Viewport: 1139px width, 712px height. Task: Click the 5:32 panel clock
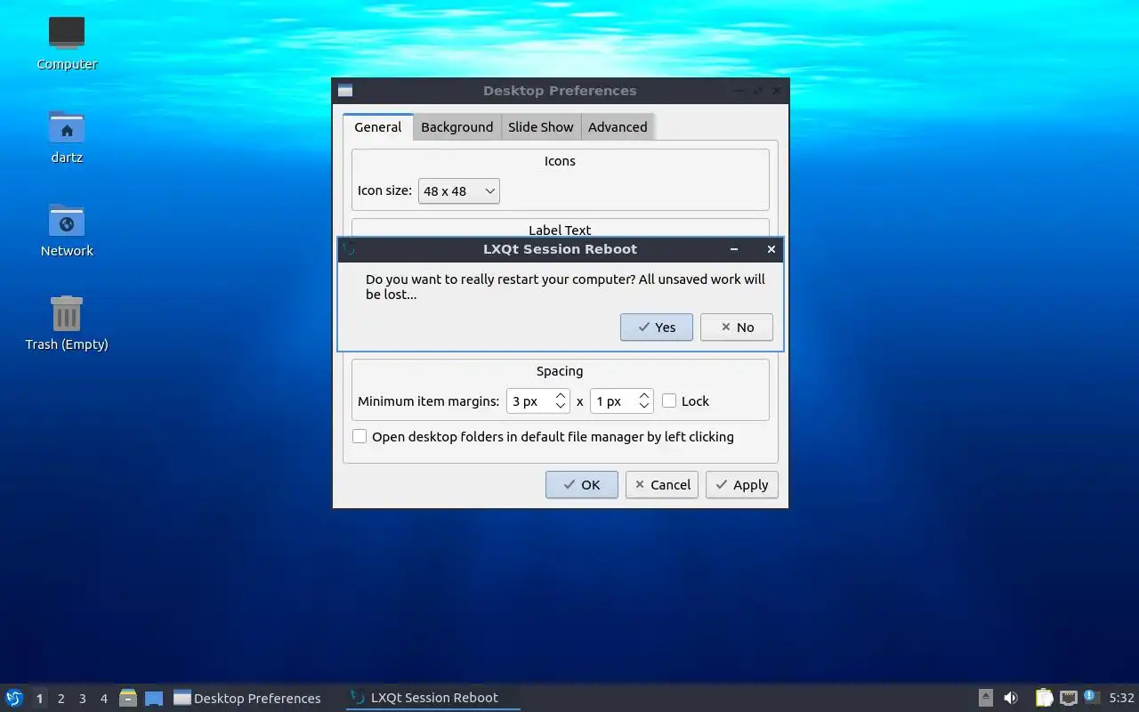tap(1121, 699)
